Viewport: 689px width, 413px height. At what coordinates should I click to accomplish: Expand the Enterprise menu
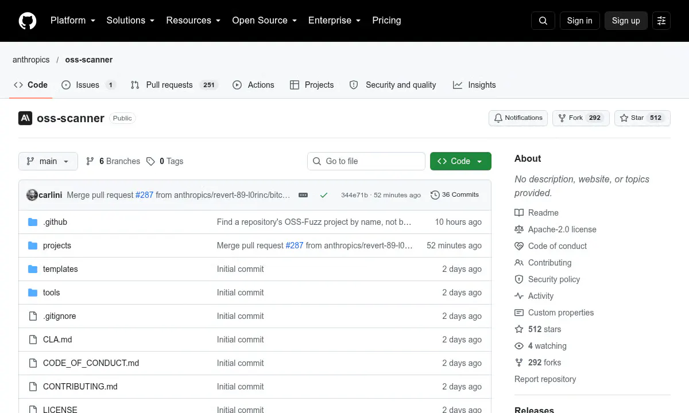coord(335,21)
